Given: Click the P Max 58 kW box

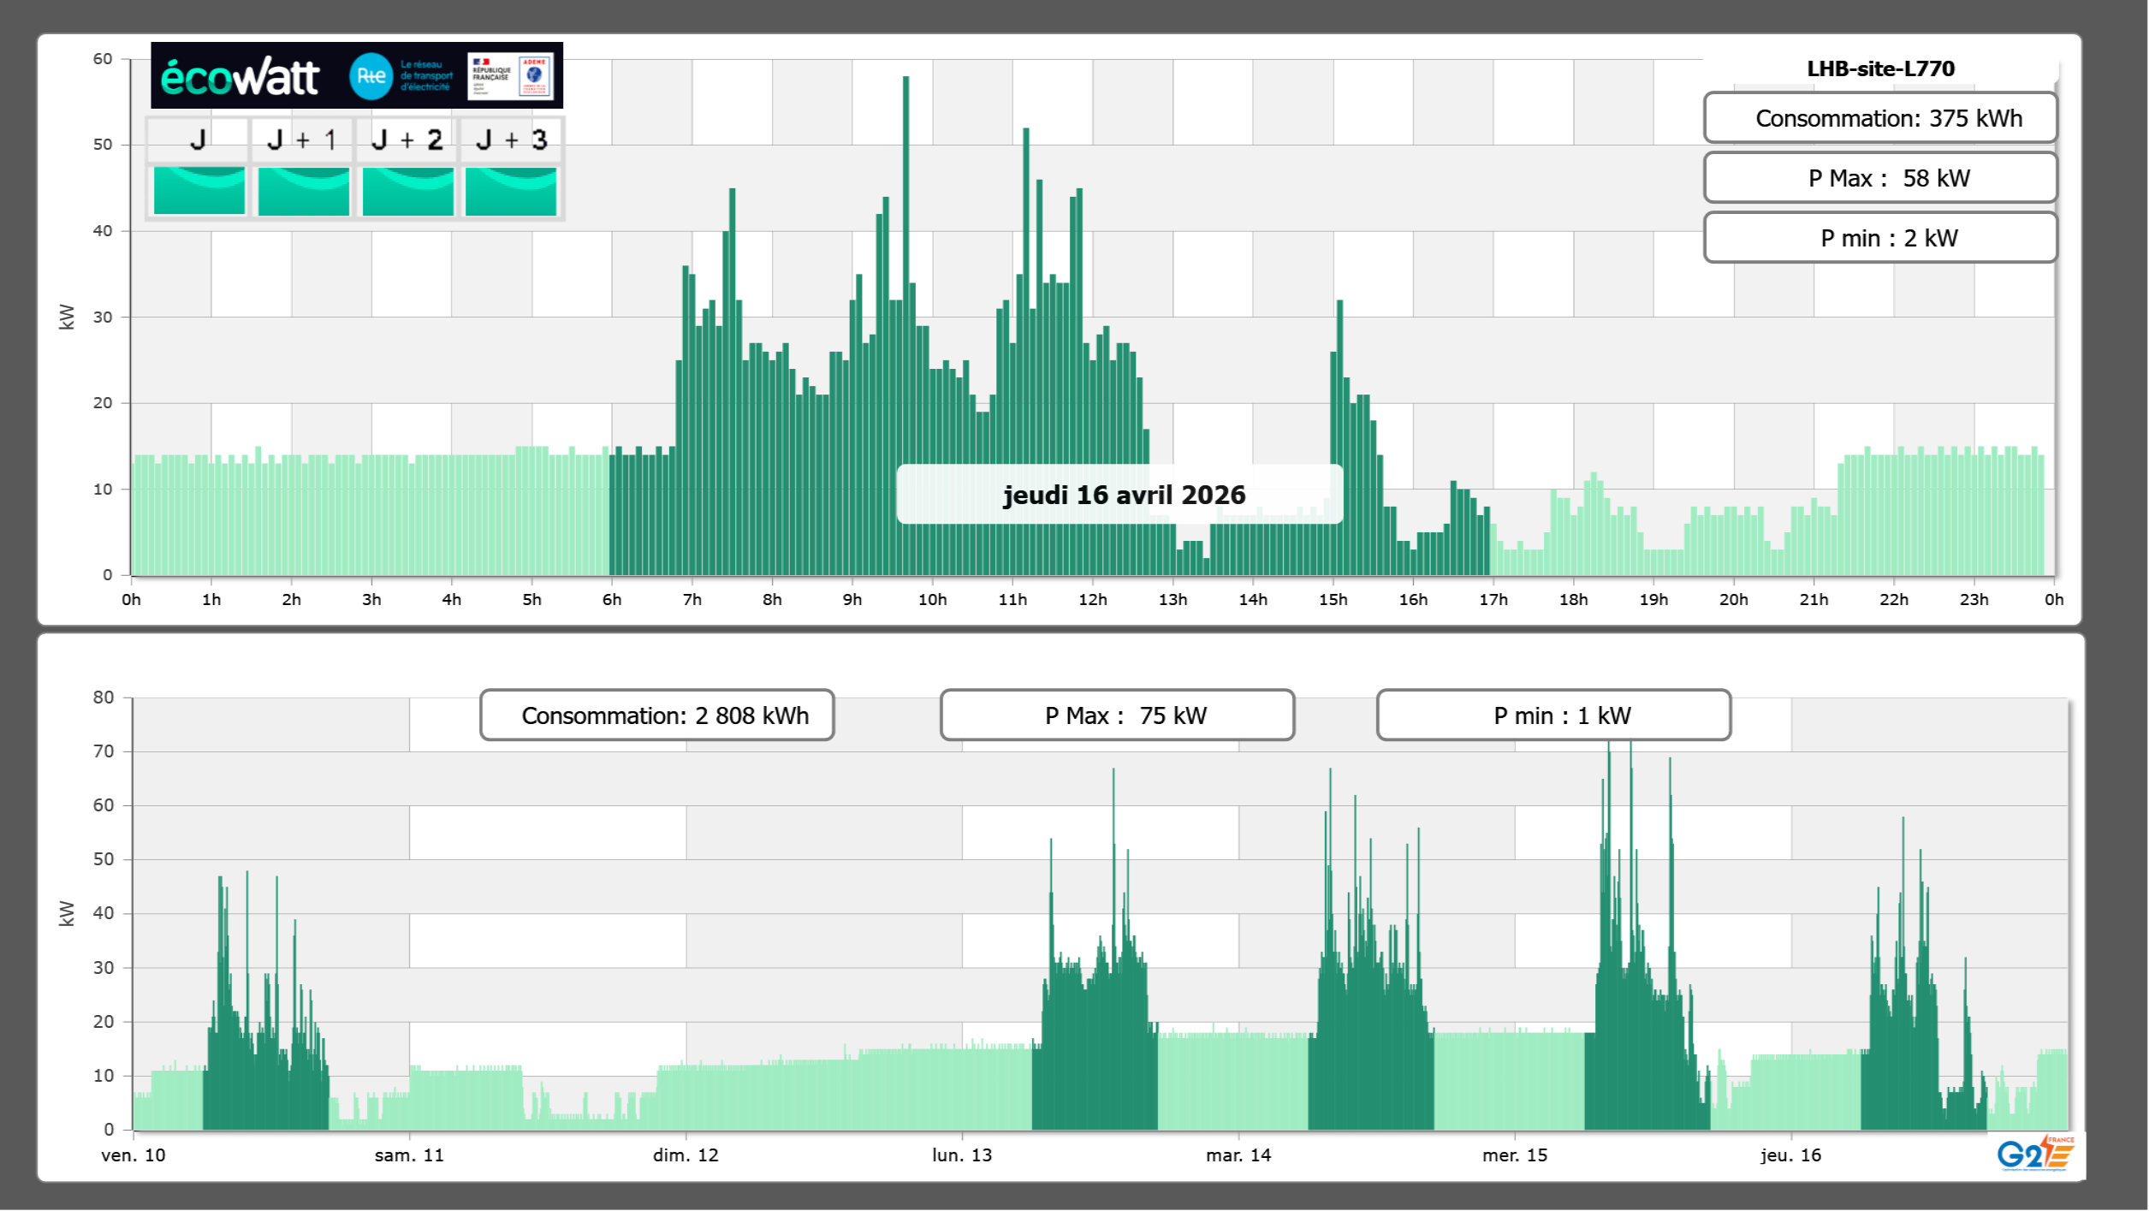Looking at the screenshot, I should coord(1879,178).
